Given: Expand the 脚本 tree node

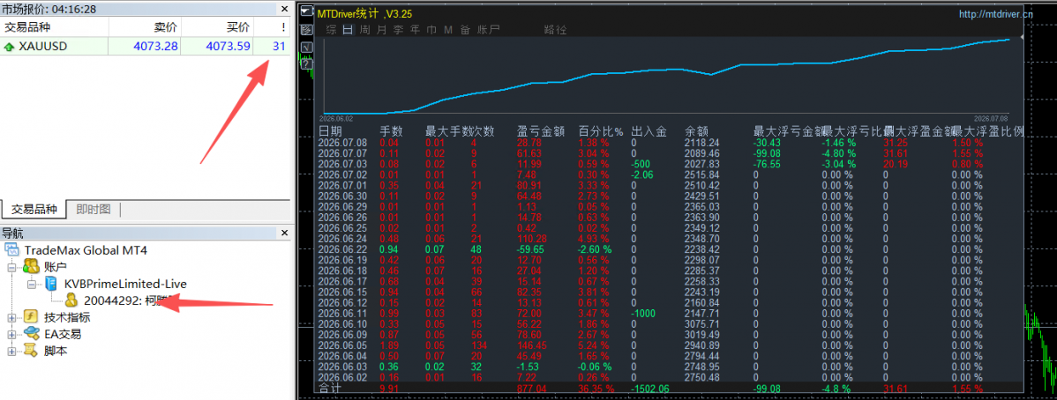Looking at the screenshot, I should (11, 352).
